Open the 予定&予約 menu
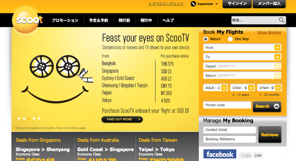The height and width of the screenshot is (161, 296). [x=98, y=20]
